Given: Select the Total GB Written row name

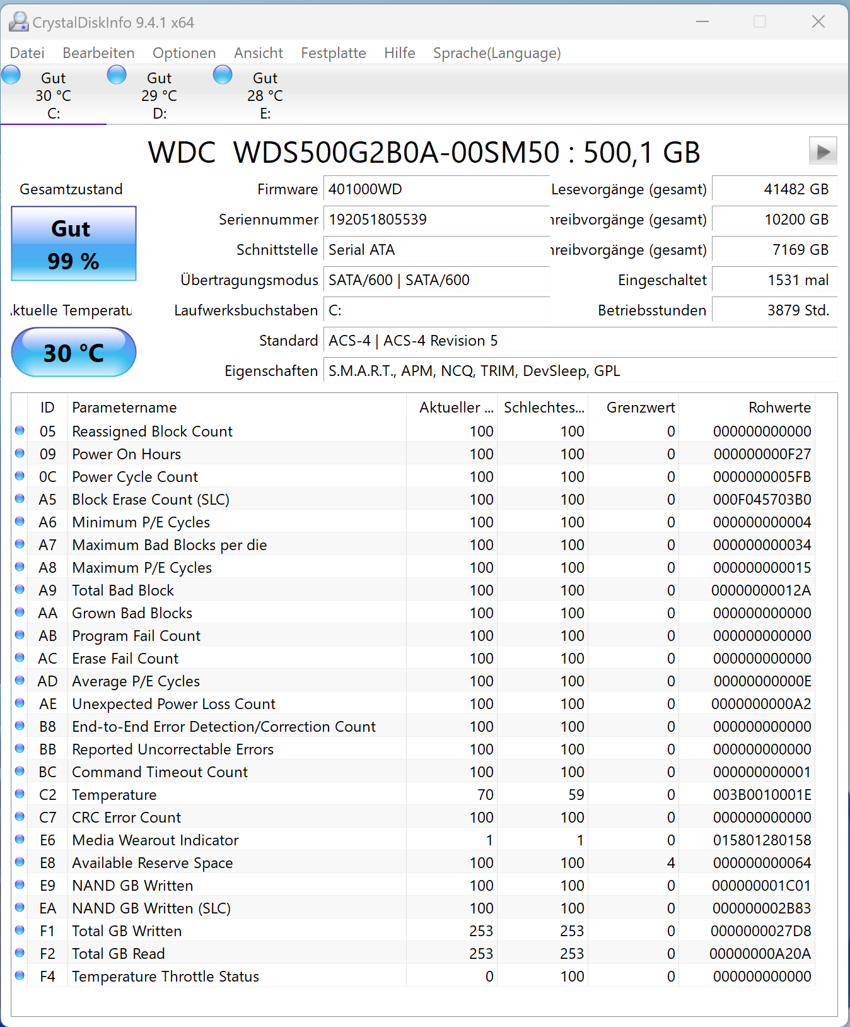Looking at the screenshot, I should pyautogui.click(x=127, y=931).
